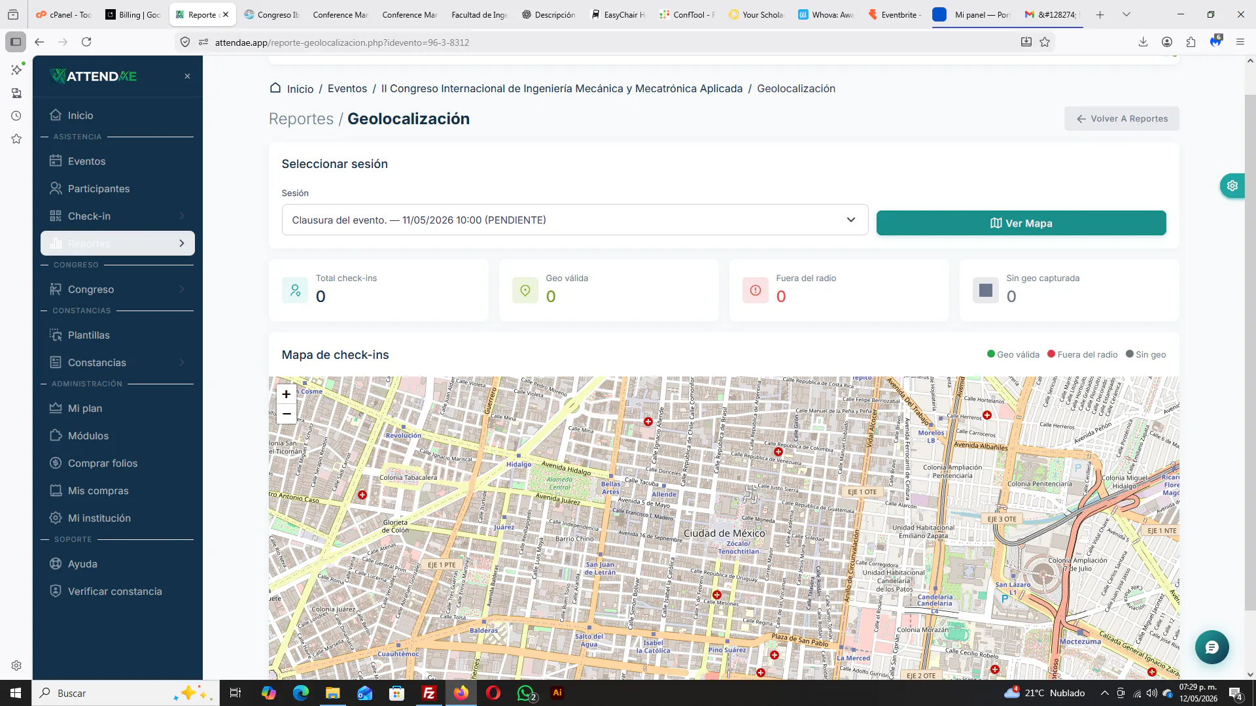Click the home icon in breadcrumb
This screenshot has height=706, width=1256.
coord(275,88)
